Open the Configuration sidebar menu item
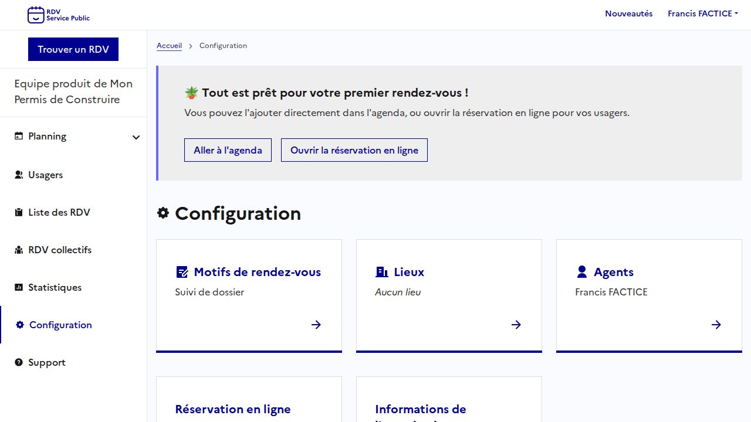The height and width of the screenshot is (422, 751). click(60, 325)
